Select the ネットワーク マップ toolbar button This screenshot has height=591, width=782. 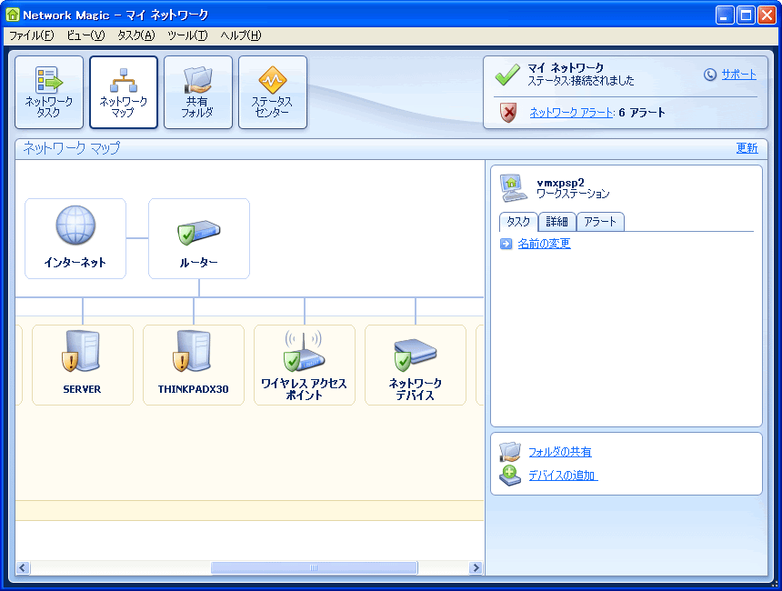click(x=123, y=92)
